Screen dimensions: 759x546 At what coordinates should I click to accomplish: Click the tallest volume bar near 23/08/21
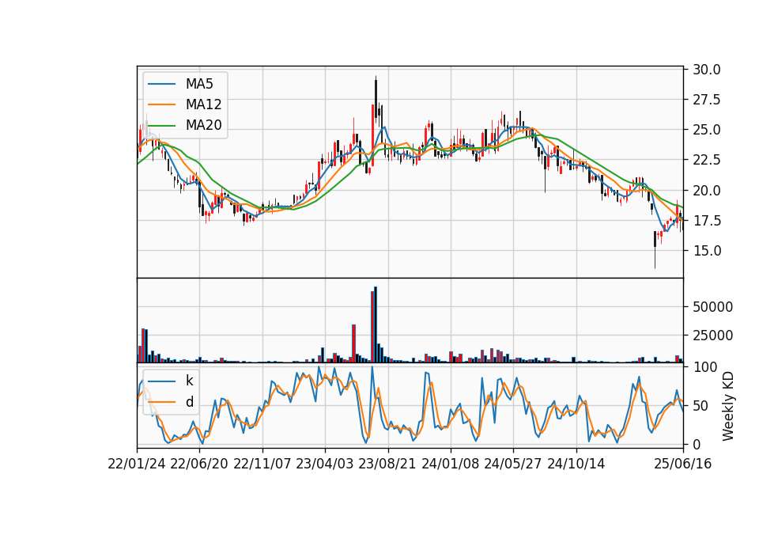pyautogui.click(x=376, y=324)
